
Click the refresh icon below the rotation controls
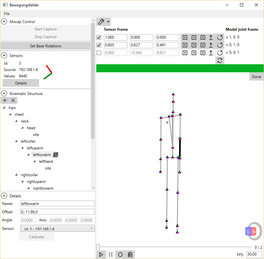tap(220, 60)
